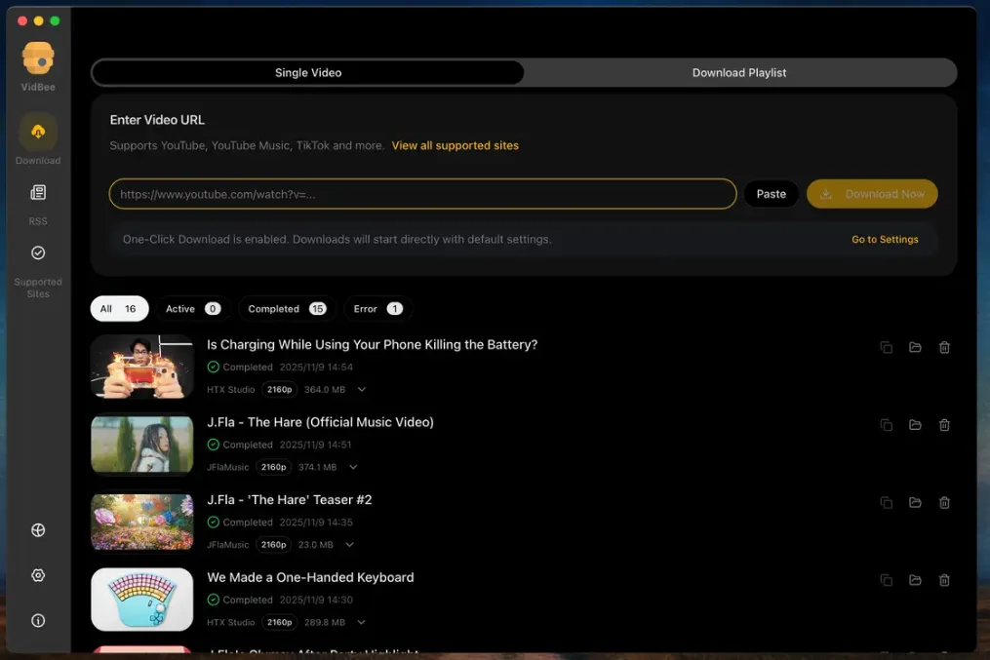
Task: Delete The Hare Teaser #2 download
Action: (x=944, y=502)
